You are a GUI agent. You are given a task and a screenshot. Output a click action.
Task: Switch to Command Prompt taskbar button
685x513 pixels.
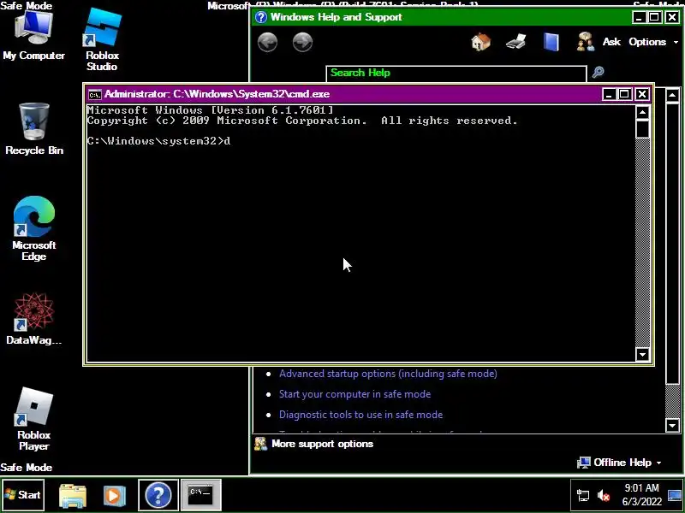pos(201,495)
